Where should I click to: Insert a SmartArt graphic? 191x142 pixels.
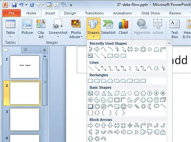108,27
